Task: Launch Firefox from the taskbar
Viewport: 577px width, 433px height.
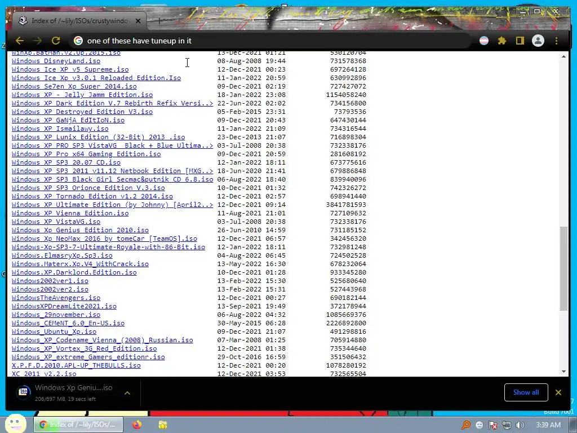Action: [137, 425]
